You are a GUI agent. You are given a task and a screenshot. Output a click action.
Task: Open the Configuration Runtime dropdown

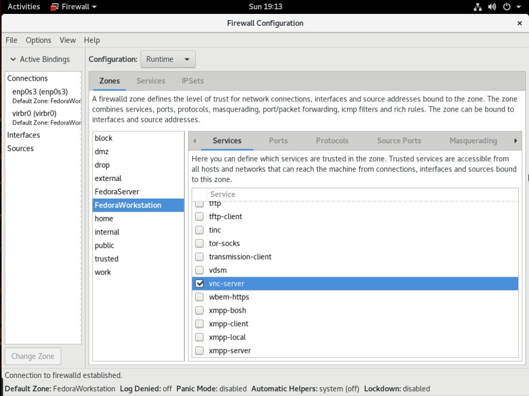[x=168, y=59]
